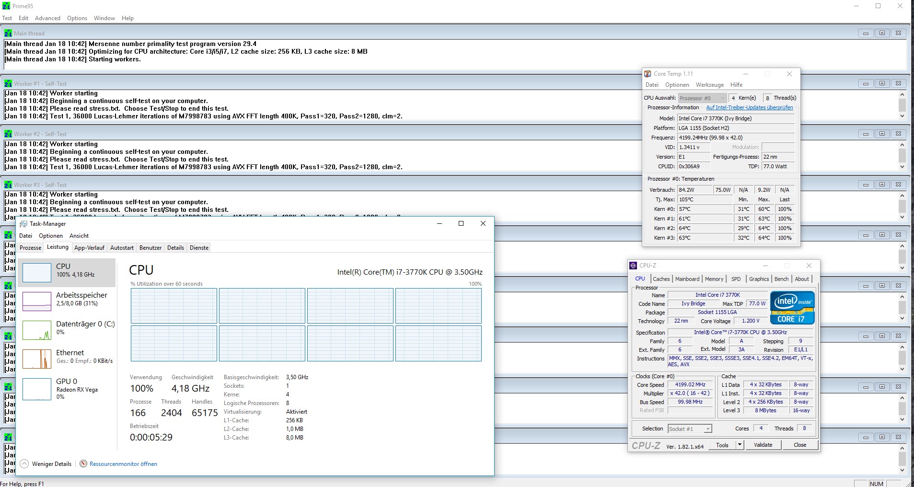Select the Ethernet thumbnail in Task-Manager
This screenshot has width=914, height=487.
(37, 359)
